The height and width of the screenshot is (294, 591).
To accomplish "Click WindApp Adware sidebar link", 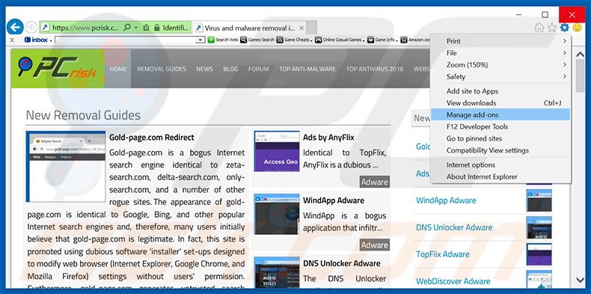I will 446,200.
